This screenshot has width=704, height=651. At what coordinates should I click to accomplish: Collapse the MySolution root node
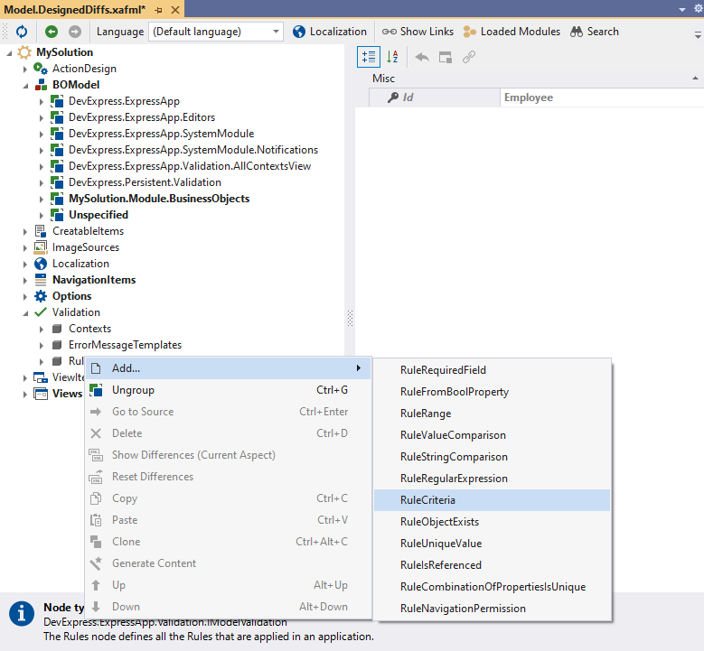(x=9, y=53)
